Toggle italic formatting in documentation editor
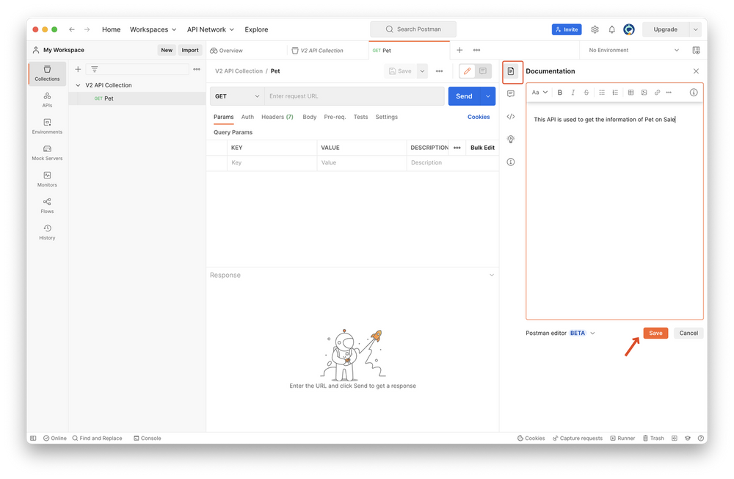The width and height of the screenshot is (734, 479). click(573, 93)
